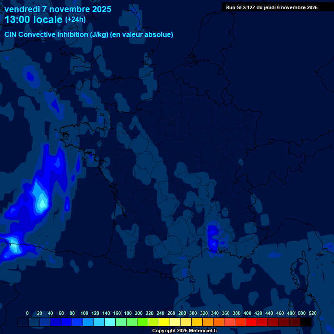Click the black legend swatch at 500
Viewport: 334px width, 334px height.
(306, 322)
